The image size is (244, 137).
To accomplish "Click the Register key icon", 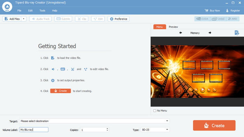I will (227, 10).
